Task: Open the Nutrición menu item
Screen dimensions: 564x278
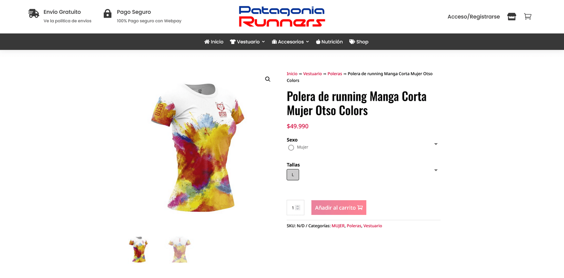Action: [329, 42]
